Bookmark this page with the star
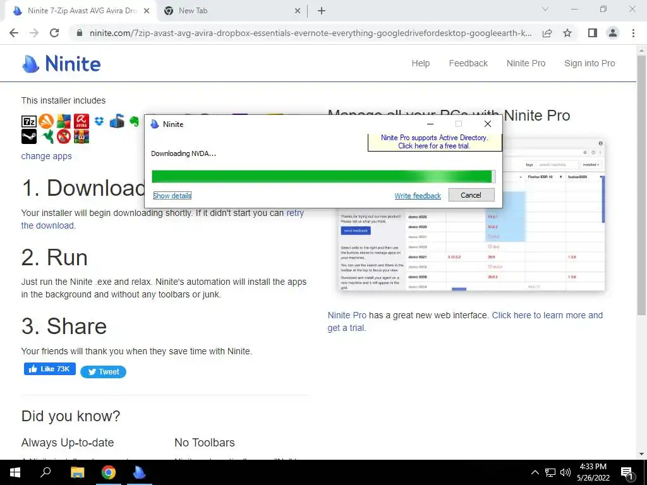 pos(567,33)
